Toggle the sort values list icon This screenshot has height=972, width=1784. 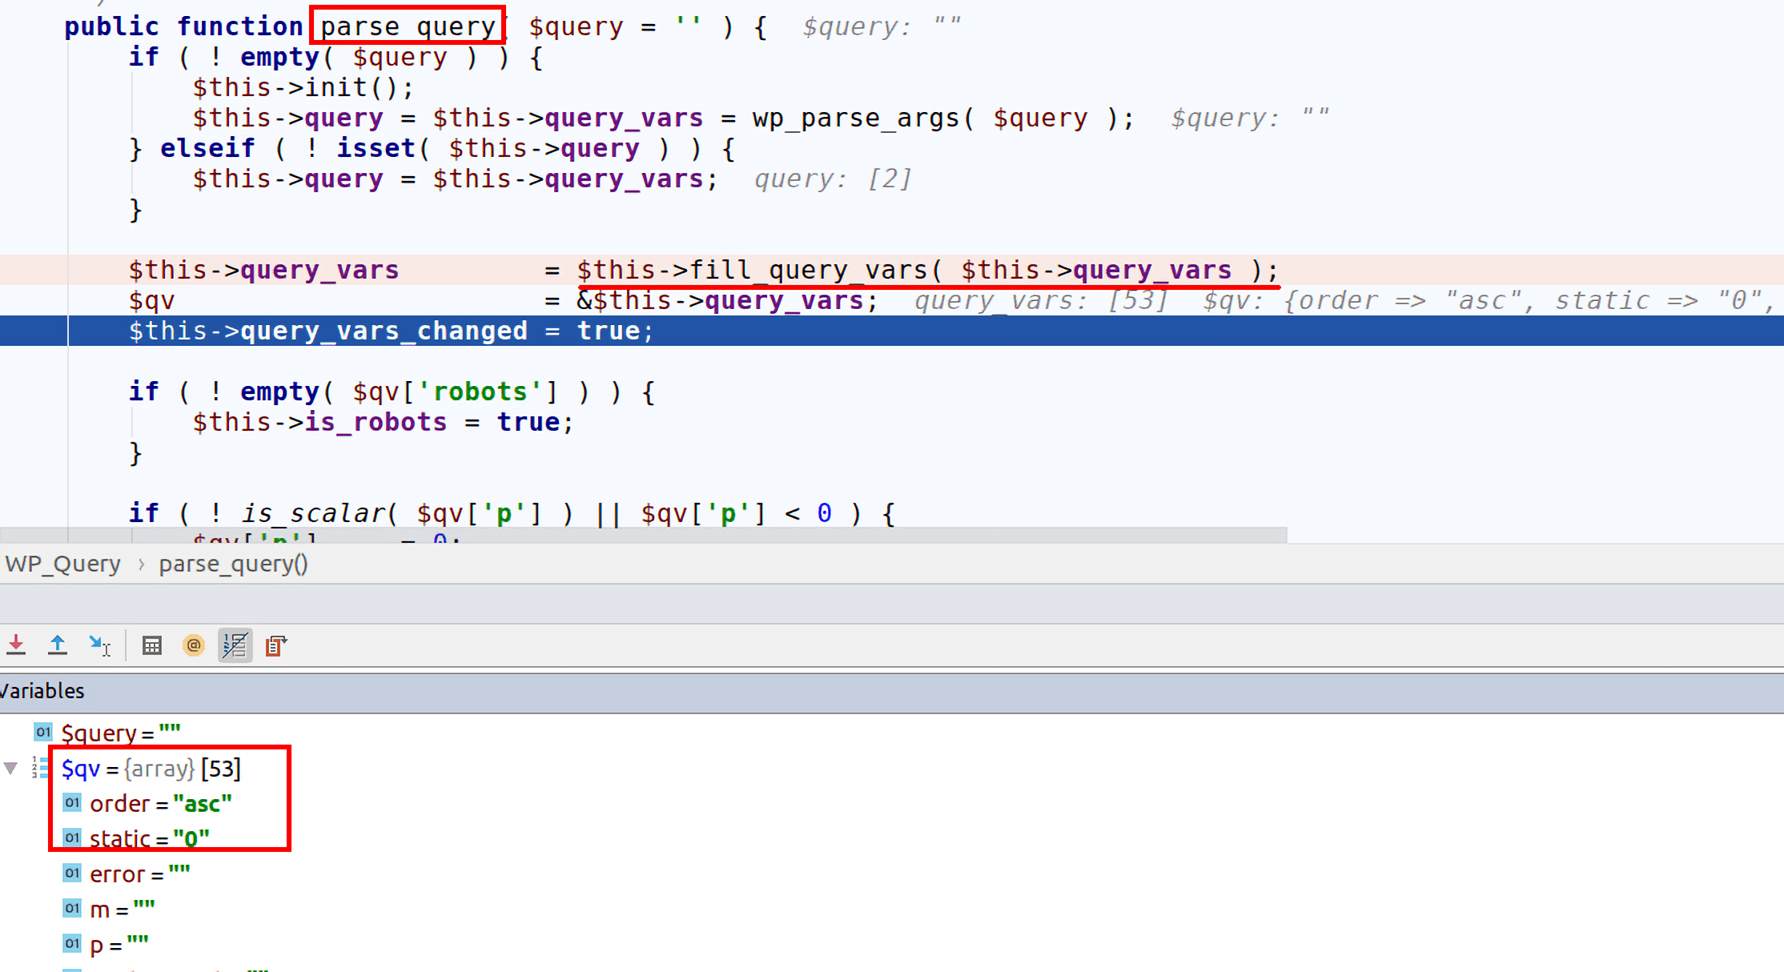(x=235, y=645)
